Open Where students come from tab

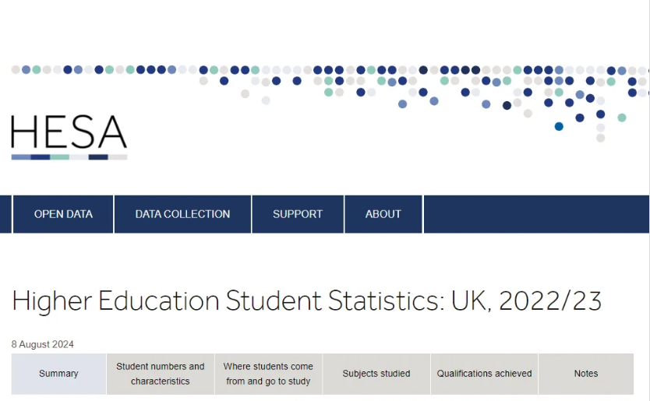(x=268, y=374)
